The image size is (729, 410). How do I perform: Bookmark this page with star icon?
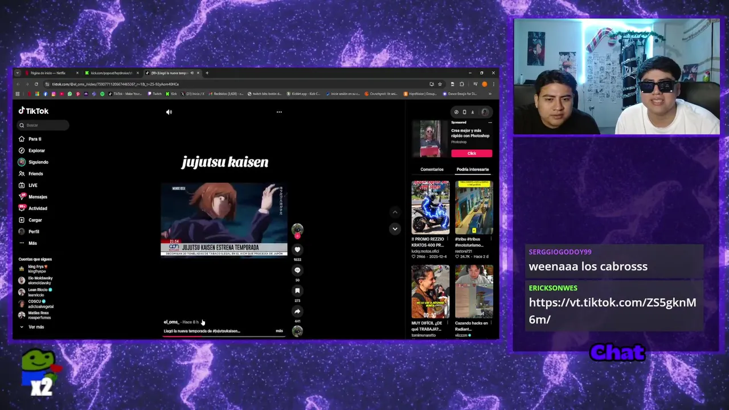click(440, 84)
